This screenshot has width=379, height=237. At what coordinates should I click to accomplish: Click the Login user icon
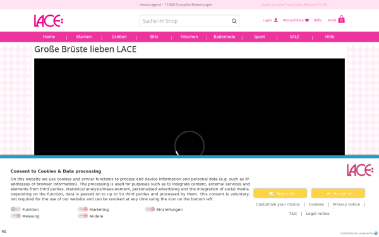click(x=276, y=20)
